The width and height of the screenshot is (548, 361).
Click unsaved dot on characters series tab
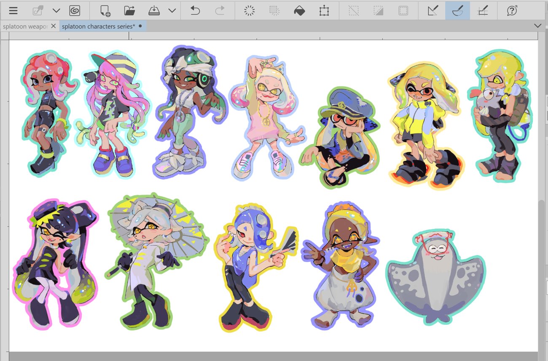140,26
